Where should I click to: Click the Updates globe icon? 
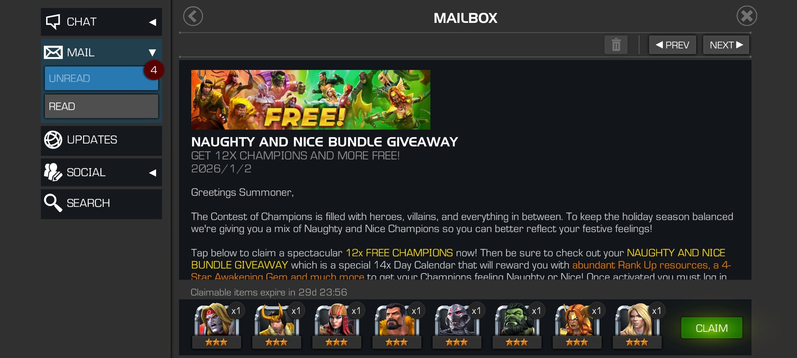pyautogui.click(x=53, y=140)
